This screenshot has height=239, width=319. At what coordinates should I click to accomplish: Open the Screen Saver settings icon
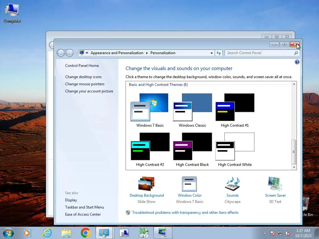click(275, 184)
